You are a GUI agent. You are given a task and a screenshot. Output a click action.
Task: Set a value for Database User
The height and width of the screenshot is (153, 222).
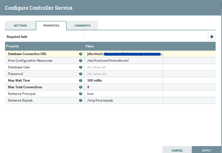tap(123, 67)
